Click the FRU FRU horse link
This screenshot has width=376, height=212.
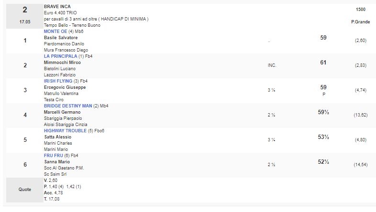point(52,156)
